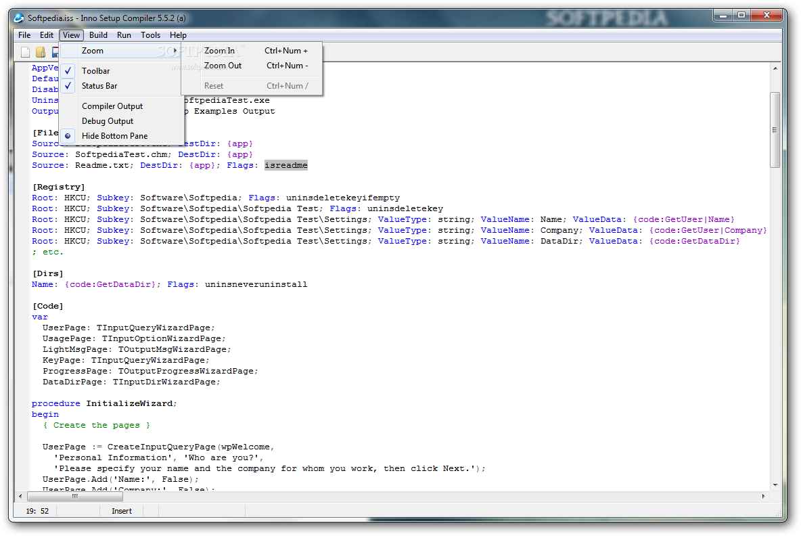Click the '[Code]' section header
The width and height of the screenshot is (801, 536).
coord(48,306)
